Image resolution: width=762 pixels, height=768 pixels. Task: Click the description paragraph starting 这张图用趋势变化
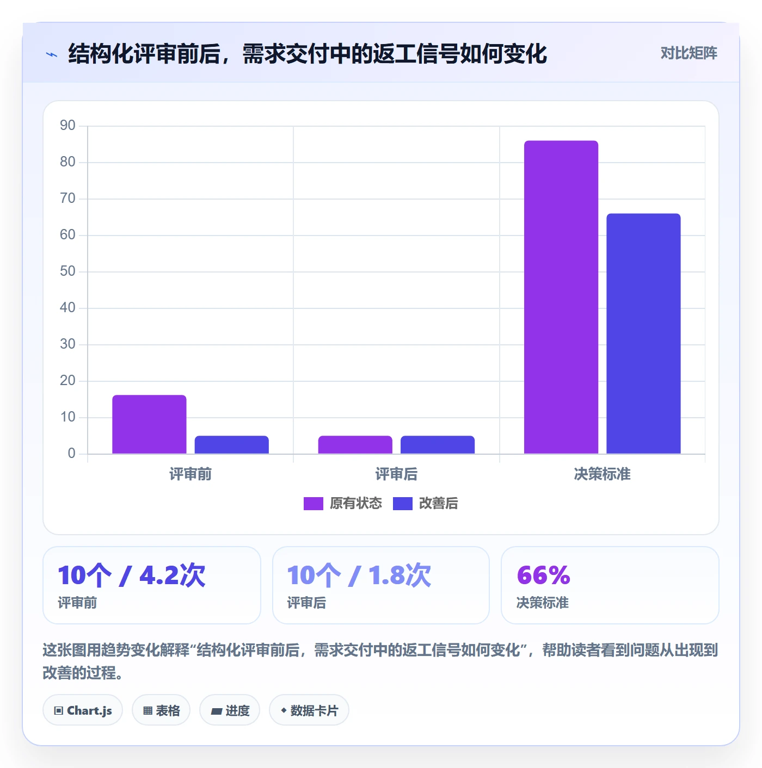coord(380,661)
